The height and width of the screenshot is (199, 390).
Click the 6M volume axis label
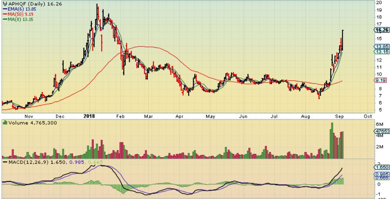(380, 124)
